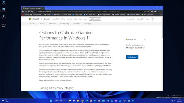The image size is (184, 103).
Task: Expand the More support dropdown
Action: 88,24
